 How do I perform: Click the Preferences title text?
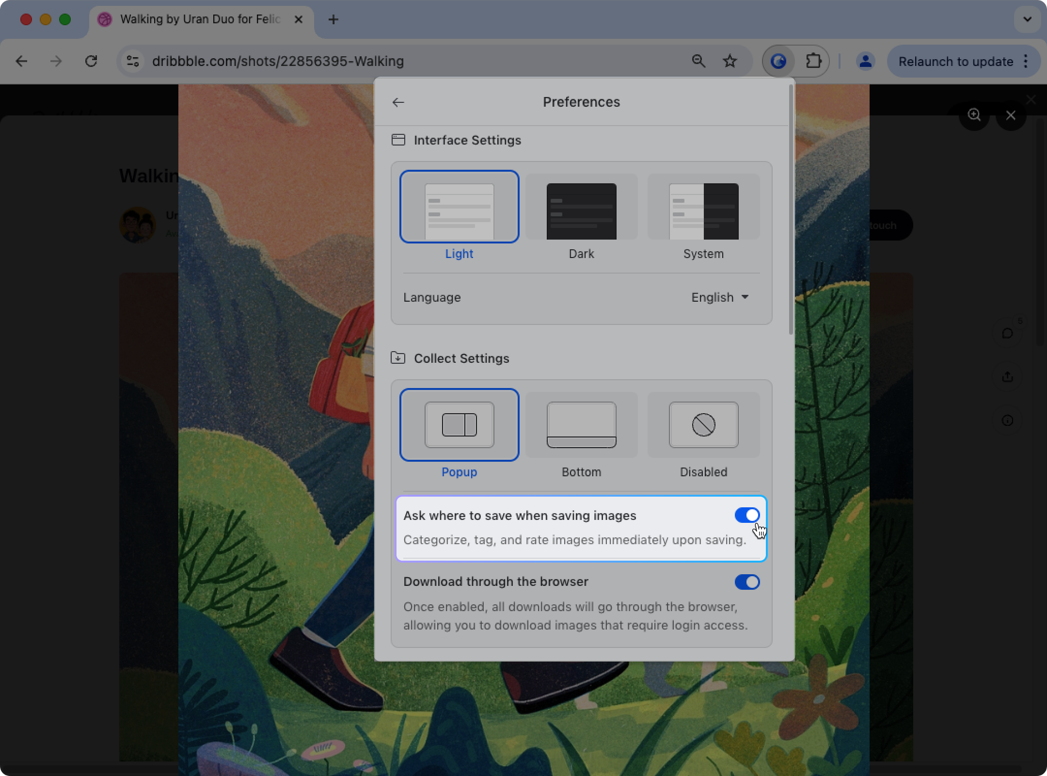pyautogui.click(x=581, y=102)
